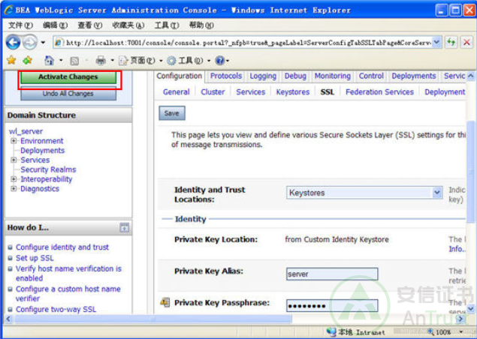Click the browser refresh icon

pos(451,43)
